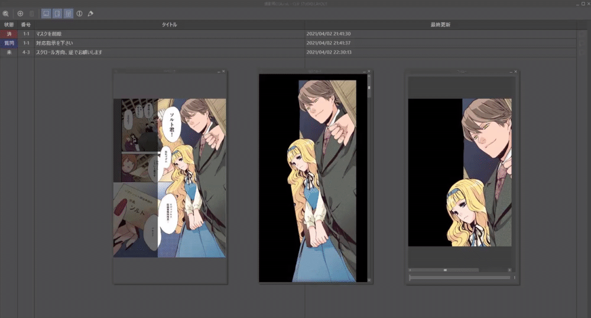The height and width of the screenshot is (318, 591).
Task: Click the right panel bottom slider track
Action: (460, 278)
